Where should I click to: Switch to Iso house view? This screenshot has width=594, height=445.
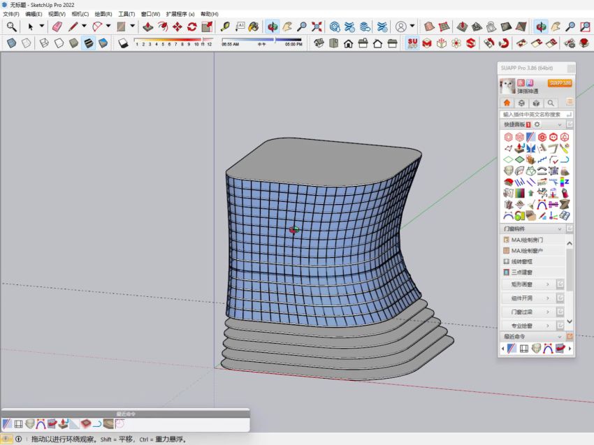319,43
